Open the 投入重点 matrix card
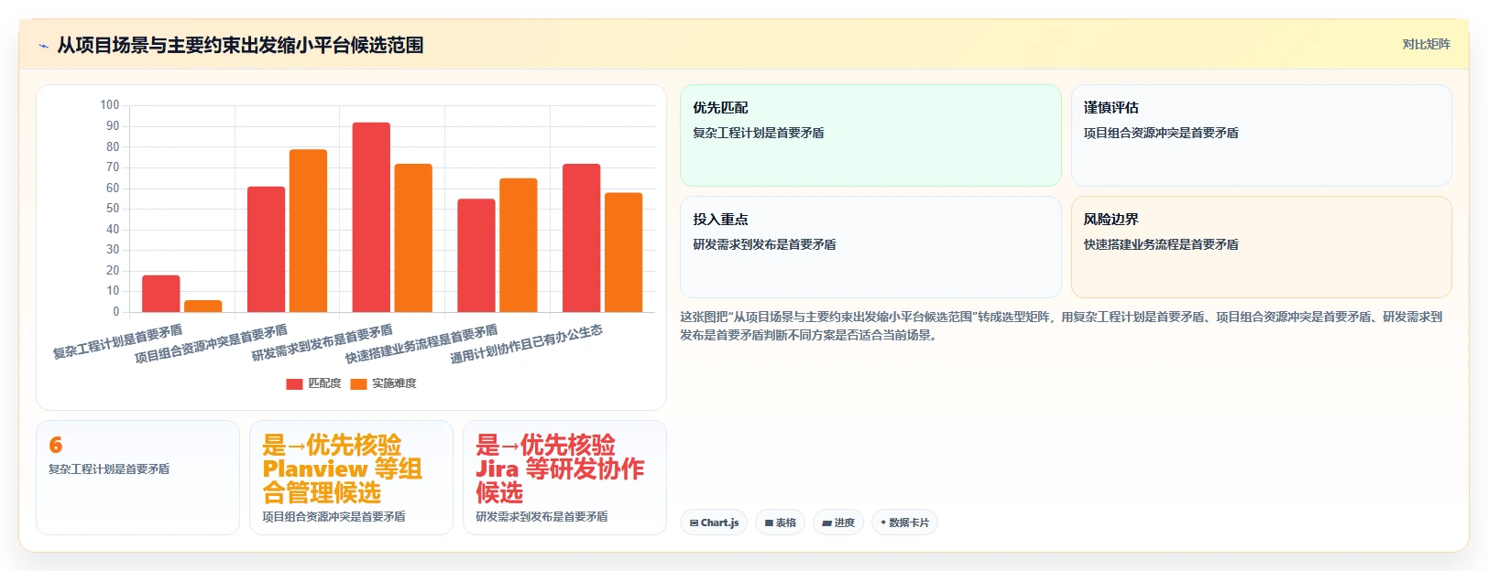This screenshot has width=1488, height=571. pyautogui.click(x=870, y=247)
